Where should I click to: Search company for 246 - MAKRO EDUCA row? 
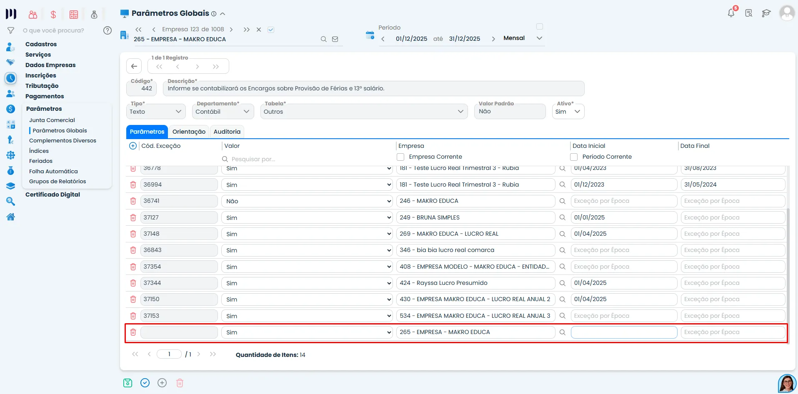[562, 201]
